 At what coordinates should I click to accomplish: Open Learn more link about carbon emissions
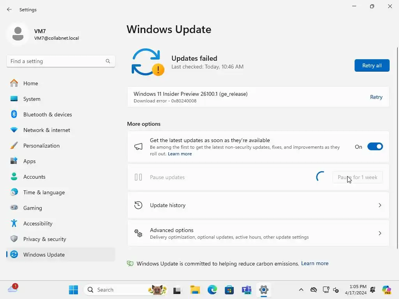click(315, 264)
